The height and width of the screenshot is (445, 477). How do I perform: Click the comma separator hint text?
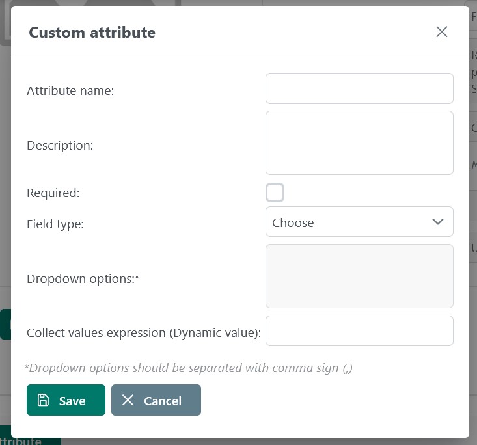pyautogui.click(x=188, y=368)
